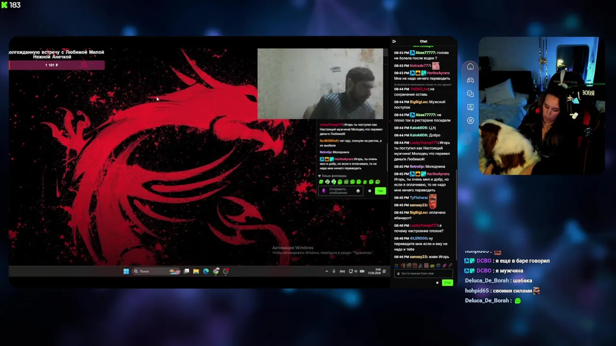Open chat settings gear beside green Chat button
The height and width of the screenshot is (346, 616).
437,283
